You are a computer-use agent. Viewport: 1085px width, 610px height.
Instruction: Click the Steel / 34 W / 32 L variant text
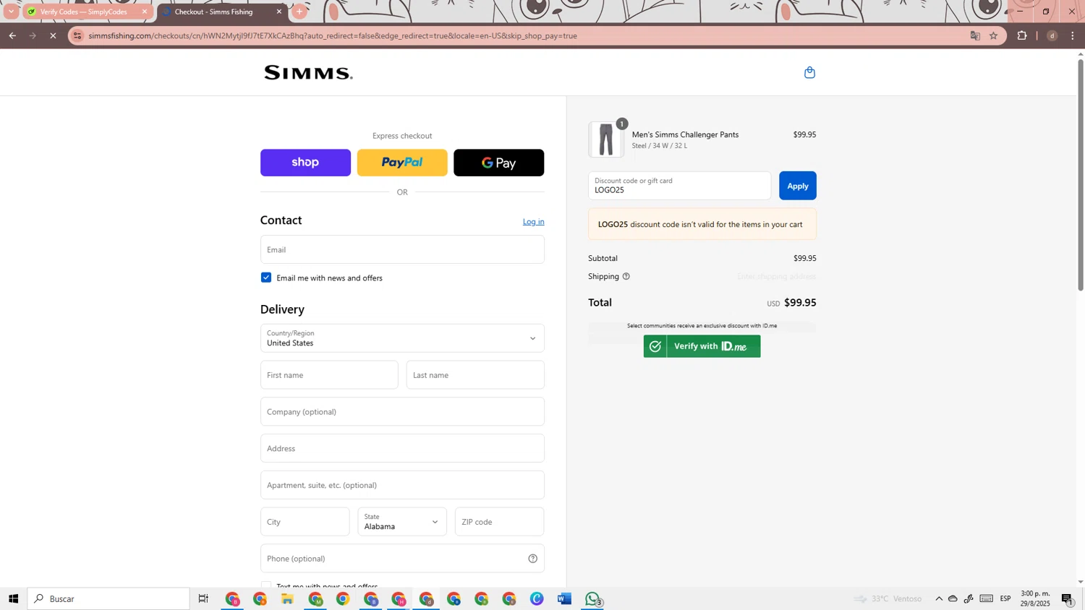(659, 146)
